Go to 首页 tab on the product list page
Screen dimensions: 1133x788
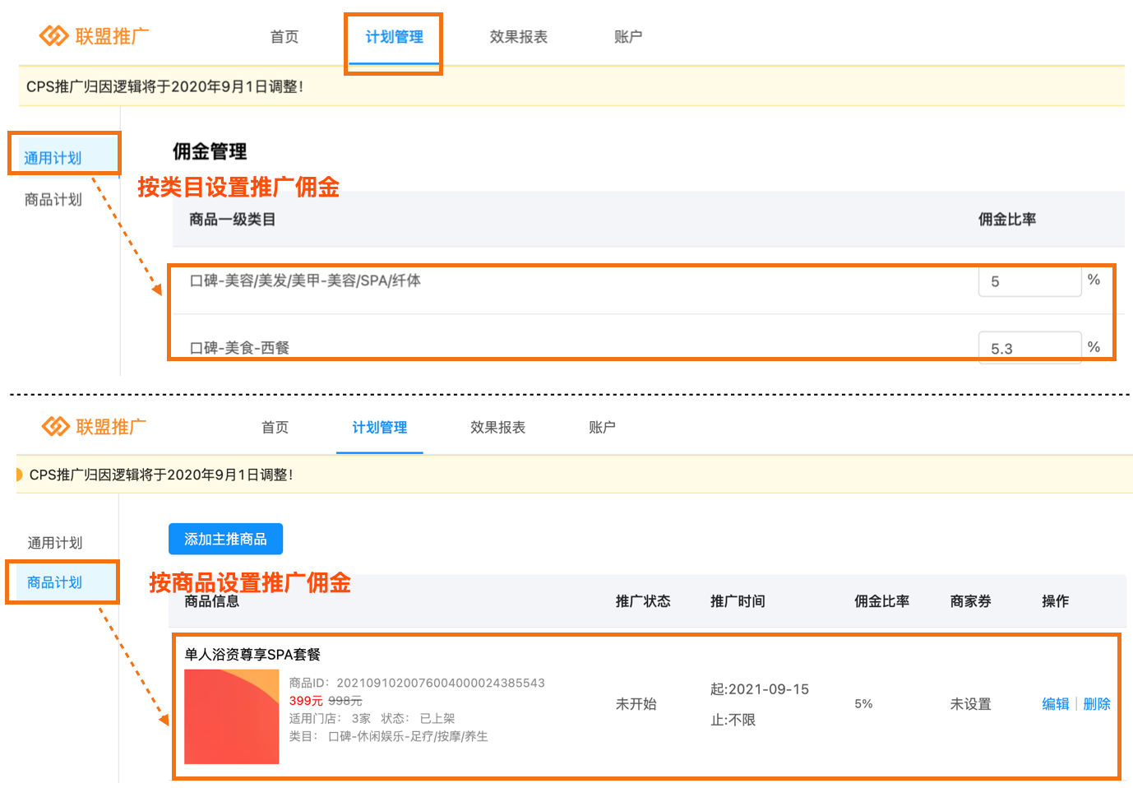(x=275, y=428)
